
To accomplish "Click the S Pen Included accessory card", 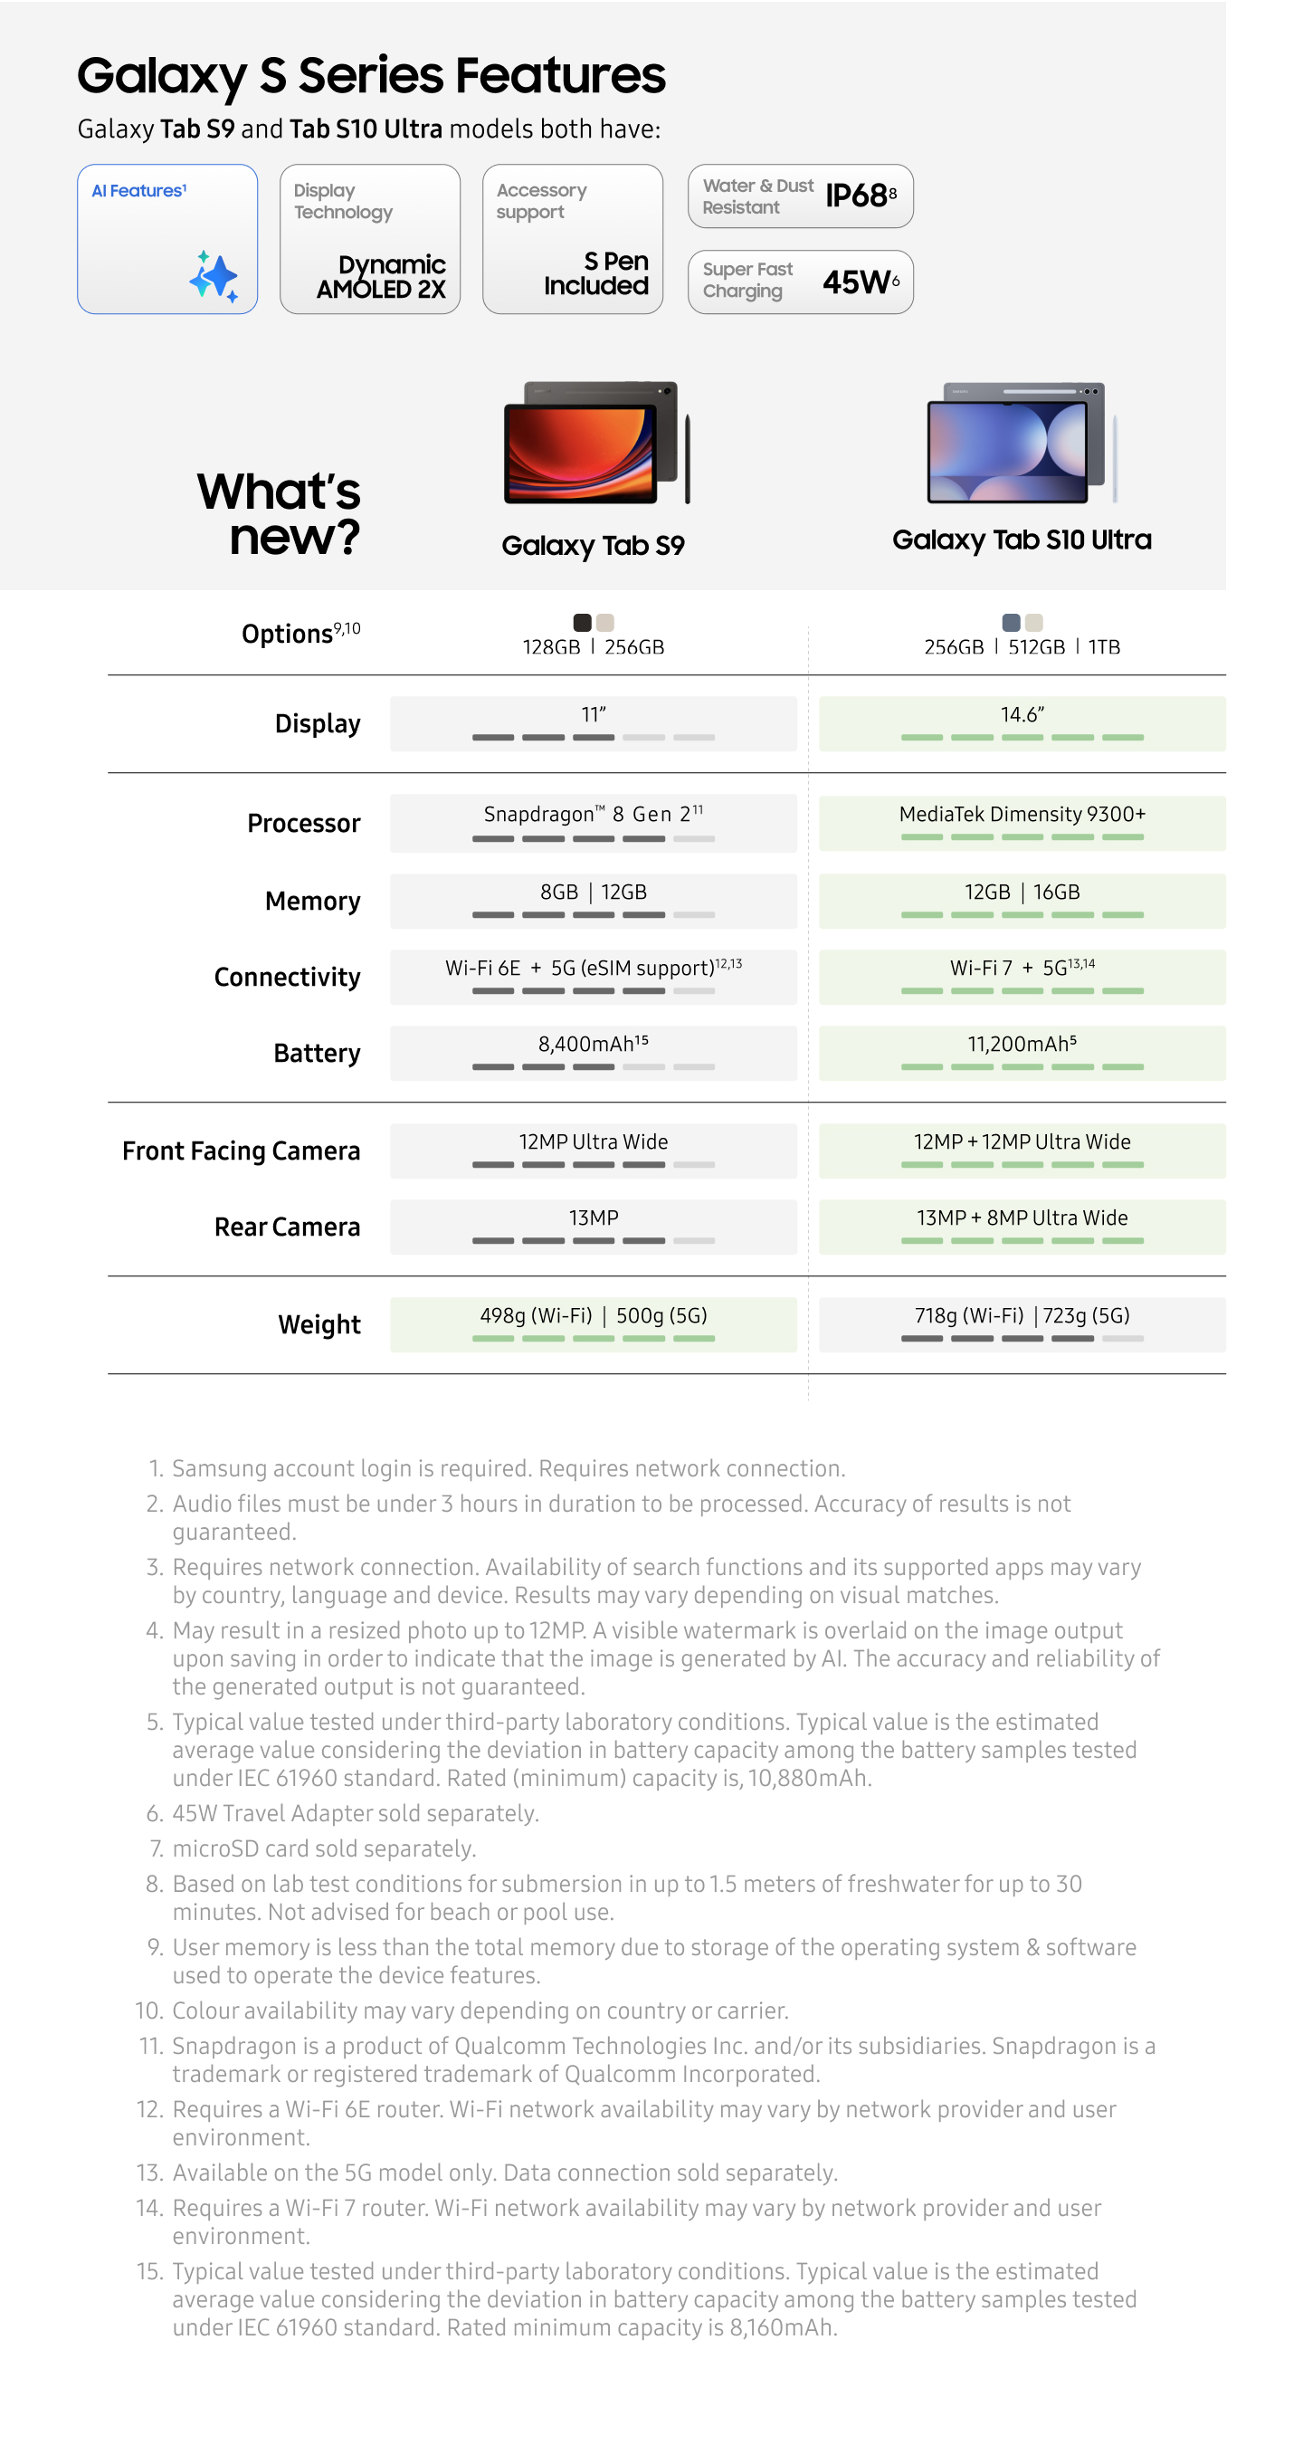I will (x=572, y=239).
